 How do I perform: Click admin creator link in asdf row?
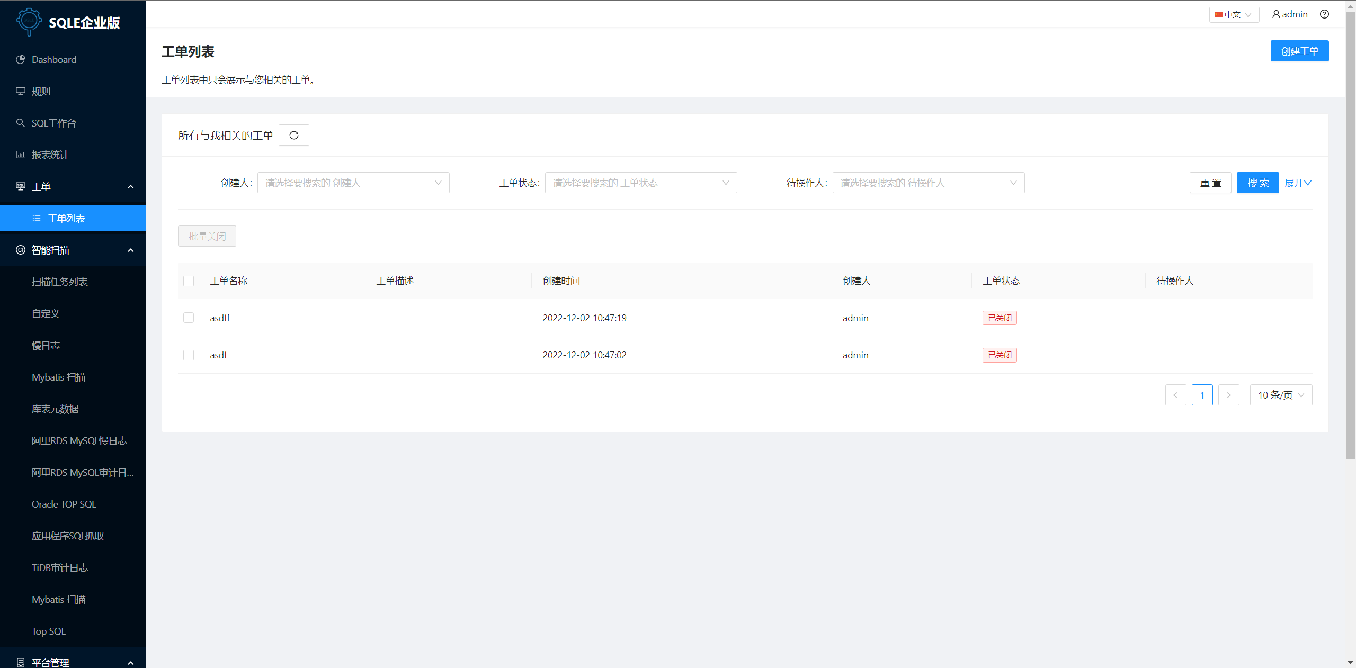[x=855, y=355]
